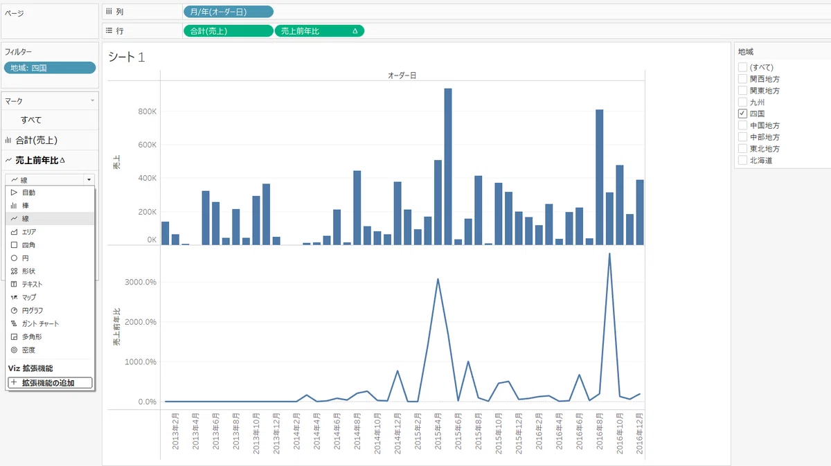The image size is (831, 466).
Task: Choose the 形状 (shape) mark type icon
Action: click(14, 271)
